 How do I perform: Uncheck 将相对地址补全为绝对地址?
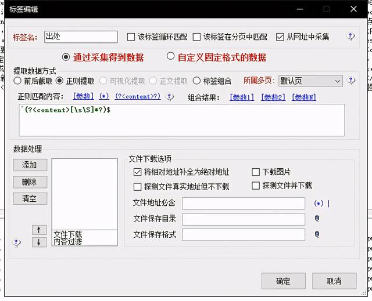tap(138, 172)
